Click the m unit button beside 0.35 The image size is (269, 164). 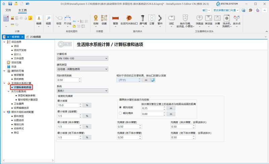171,108
